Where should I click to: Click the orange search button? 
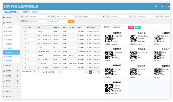tap(71, 21)
